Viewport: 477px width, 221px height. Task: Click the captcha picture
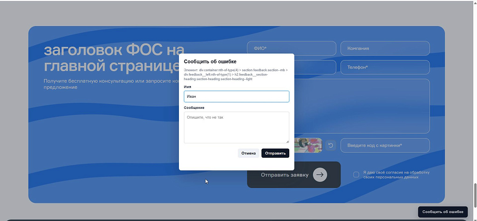(x=308, y=145)
